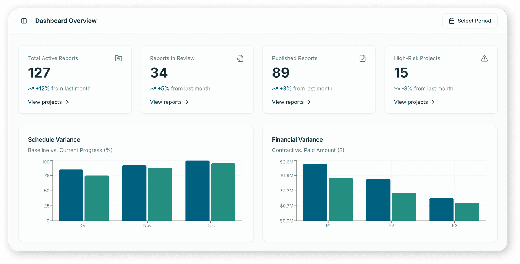Viewport: 520px width, 264px height.
Task: Select the tallest December bar in Schedule Variance
Action: [x=197, y=191]
